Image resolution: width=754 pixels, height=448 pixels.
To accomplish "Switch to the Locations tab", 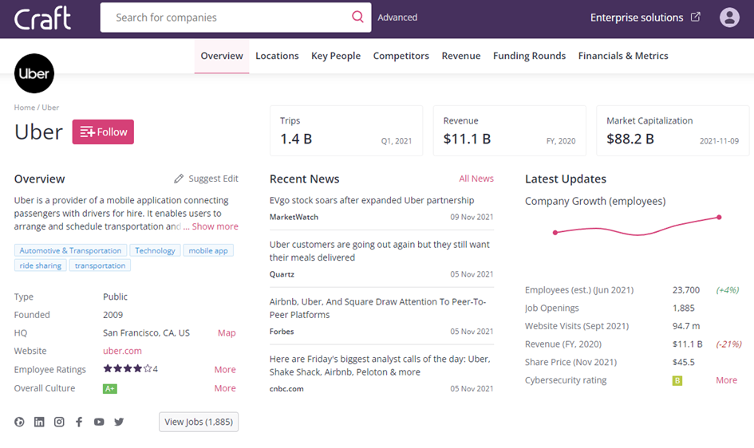I will [277, 56].
